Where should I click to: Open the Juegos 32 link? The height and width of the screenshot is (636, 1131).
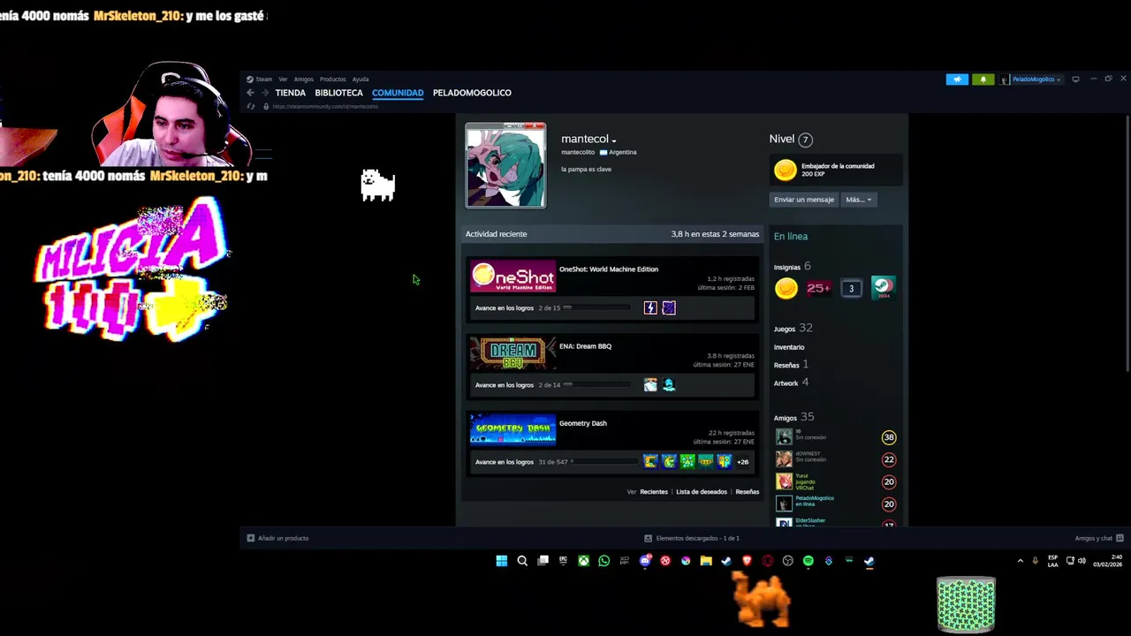point(793,328)
